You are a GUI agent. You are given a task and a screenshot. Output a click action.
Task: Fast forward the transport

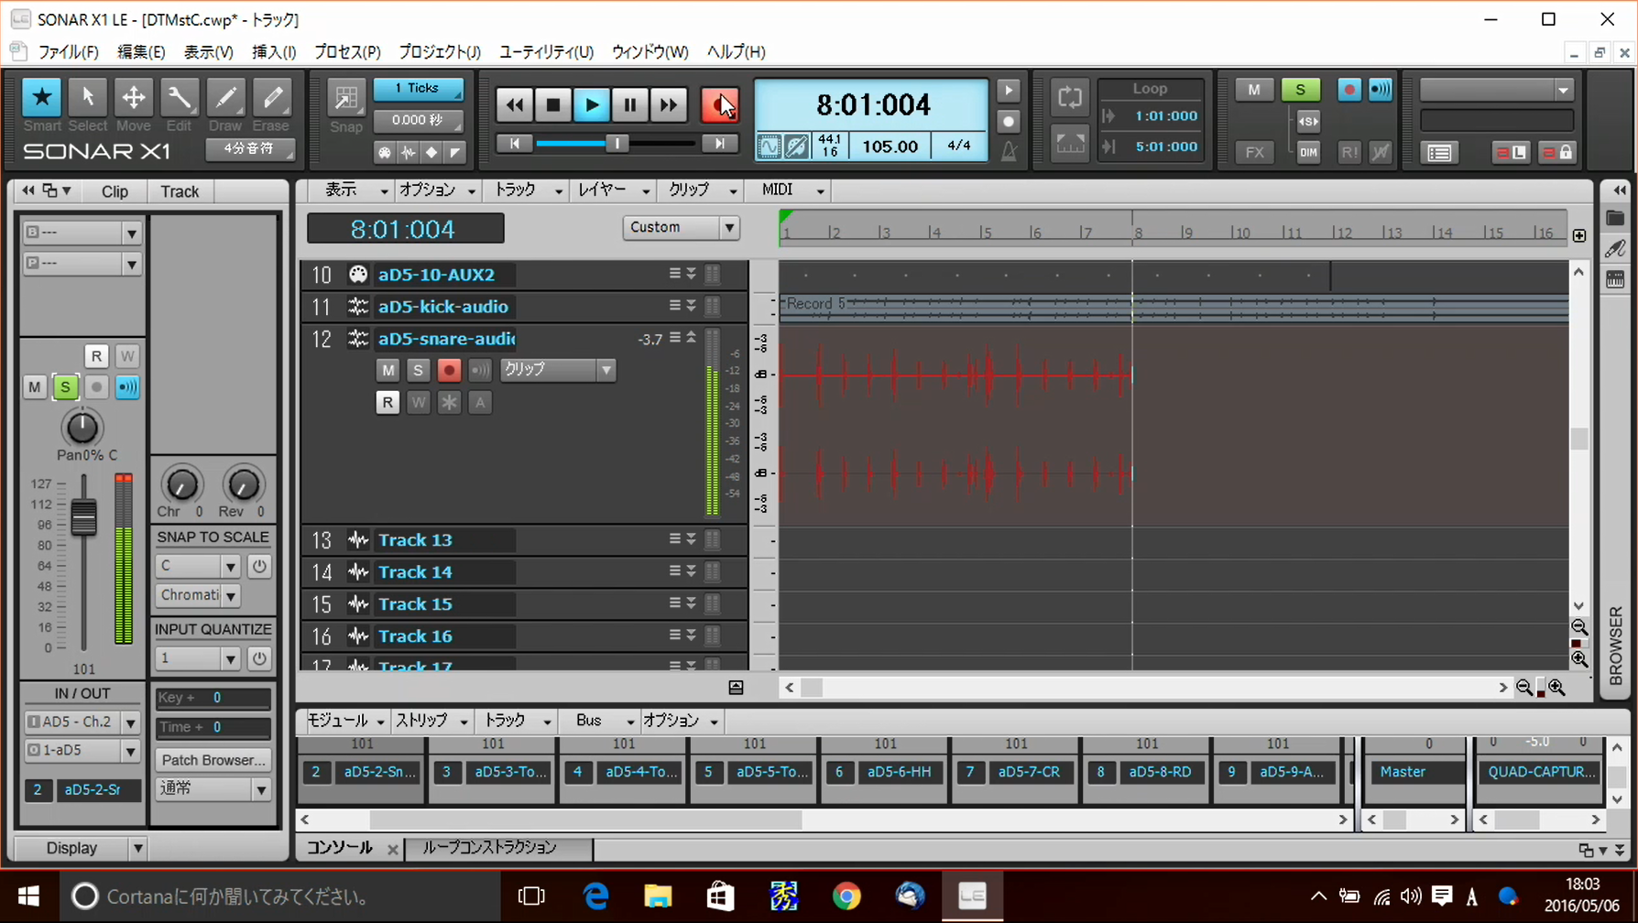[x=669, y=105]
